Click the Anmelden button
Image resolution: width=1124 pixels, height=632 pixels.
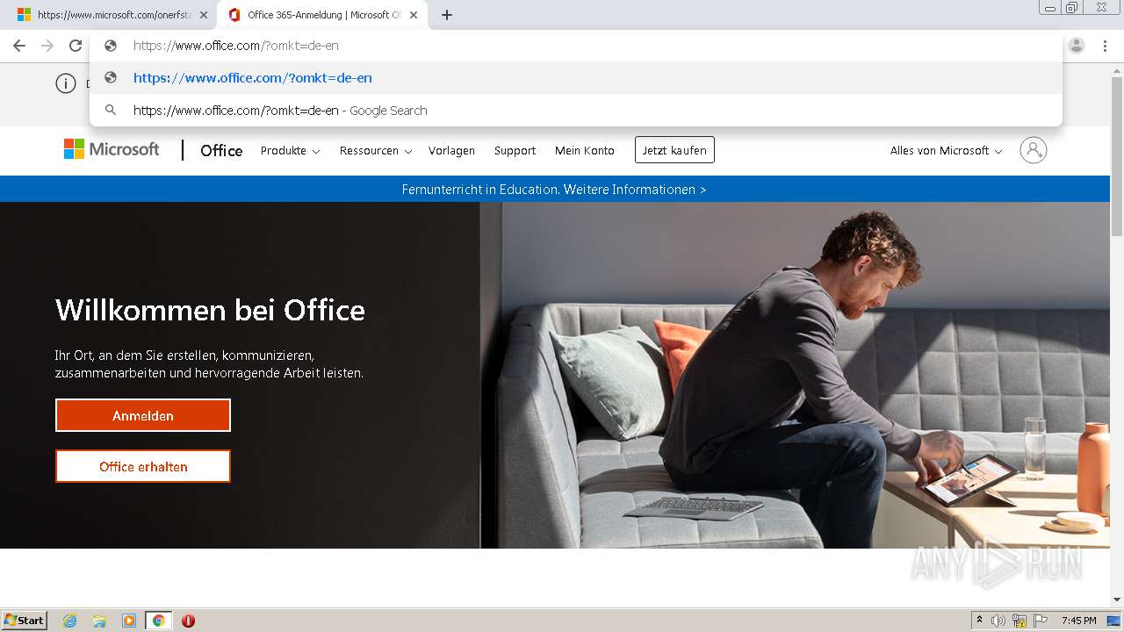(143, 415)
